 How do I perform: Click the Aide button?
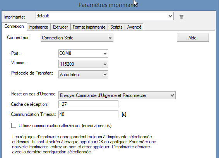tap(193, 37)
